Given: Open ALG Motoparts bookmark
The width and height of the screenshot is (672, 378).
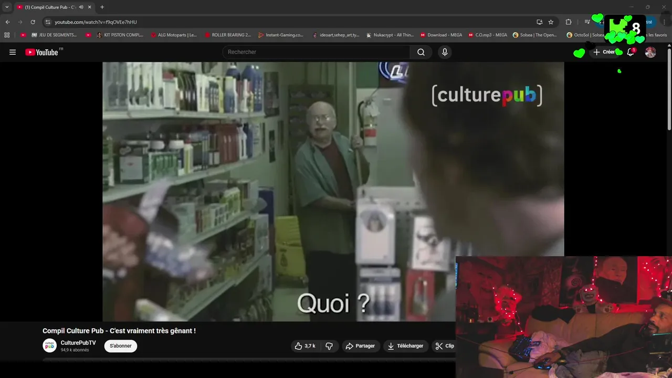Looking at the screenshot, I should pos(173,35).
